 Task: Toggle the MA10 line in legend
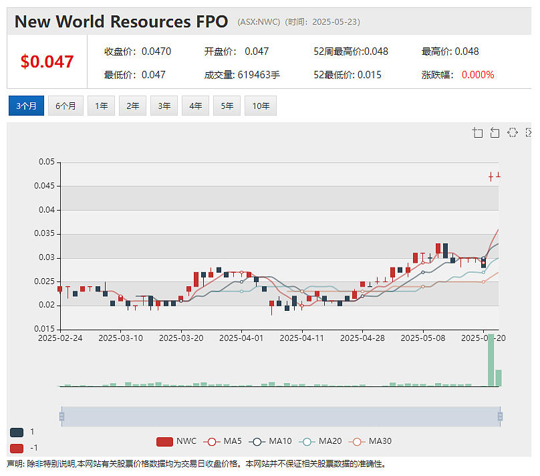coord(270,441)
